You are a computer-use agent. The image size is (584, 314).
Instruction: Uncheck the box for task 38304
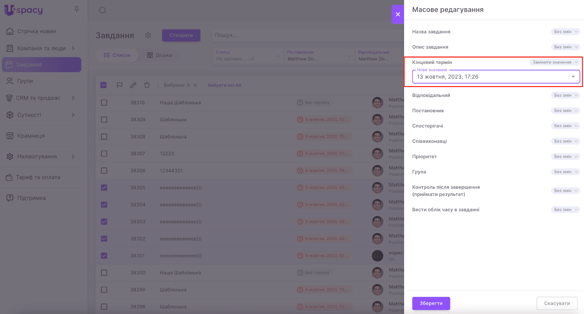(104, 204)
